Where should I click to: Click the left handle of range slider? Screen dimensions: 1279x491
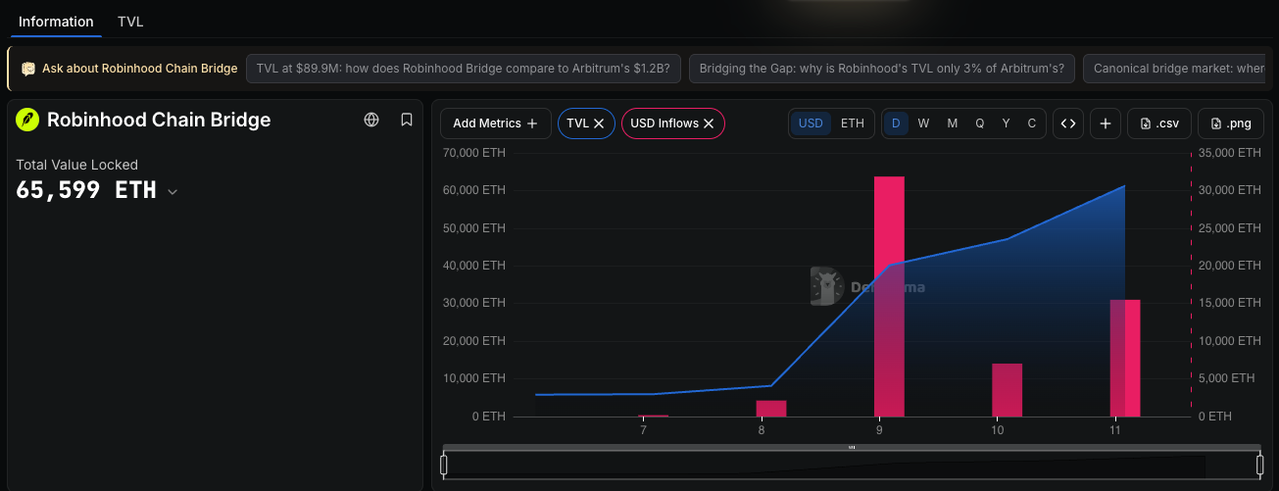pos(444,465)
